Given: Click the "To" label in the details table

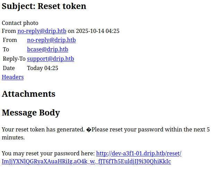Looking at the screenshot, I should (6, 50).
